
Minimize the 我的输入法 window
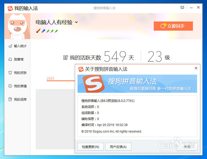tap(191, 8)
